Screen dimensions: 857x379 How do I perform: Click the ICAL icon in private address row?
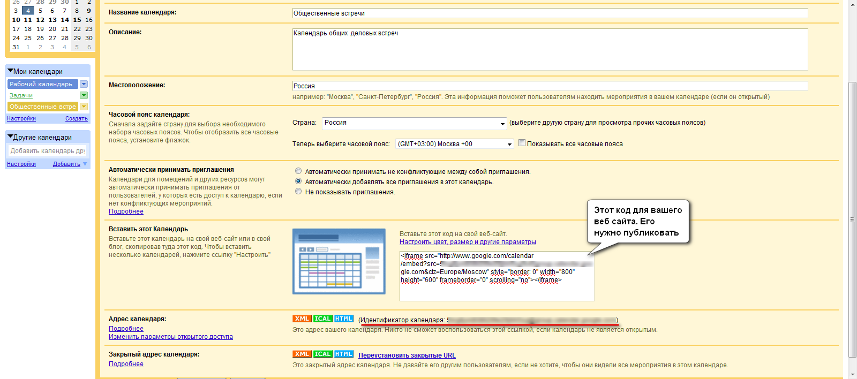[x=322, y=354]
